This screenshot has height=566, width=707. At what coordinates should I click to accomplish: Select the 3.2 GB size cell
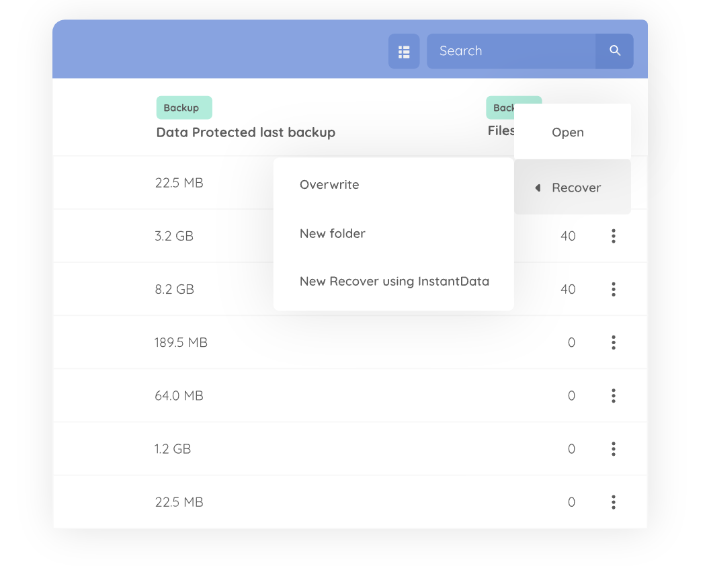pos(174,236)
